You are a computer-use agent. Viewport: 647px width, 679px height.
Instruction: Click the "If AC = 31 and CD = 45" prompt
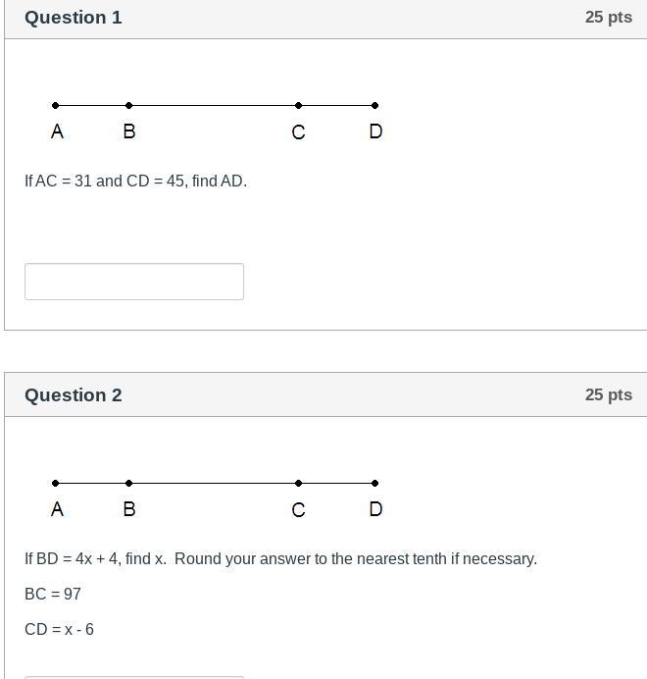(x=135, y=182)
